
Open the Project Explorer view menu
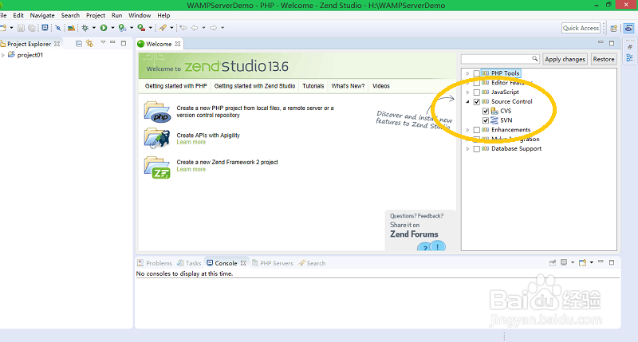tap(103, 42)
